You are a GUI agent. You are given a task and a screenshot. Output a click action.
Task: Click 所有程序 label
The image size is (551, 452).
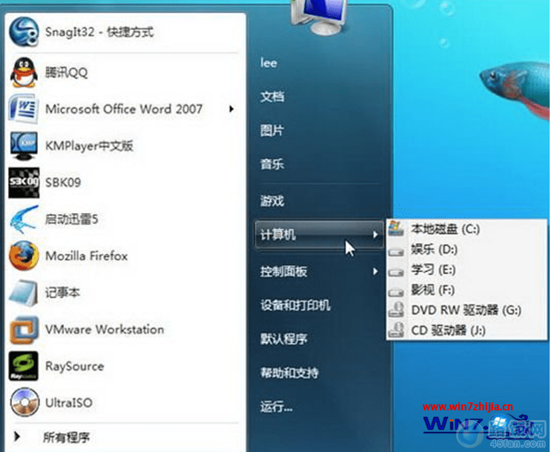point(67,437)
